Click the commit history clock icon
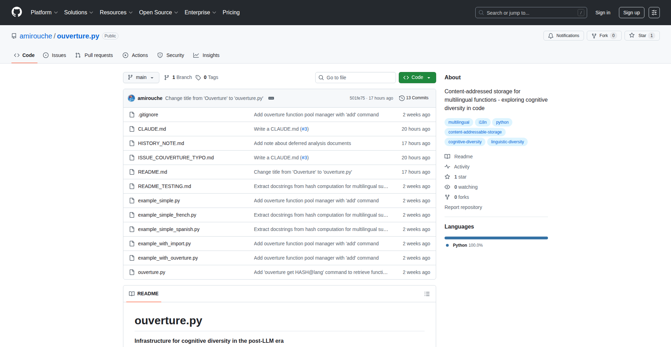 tap(402, 98)
